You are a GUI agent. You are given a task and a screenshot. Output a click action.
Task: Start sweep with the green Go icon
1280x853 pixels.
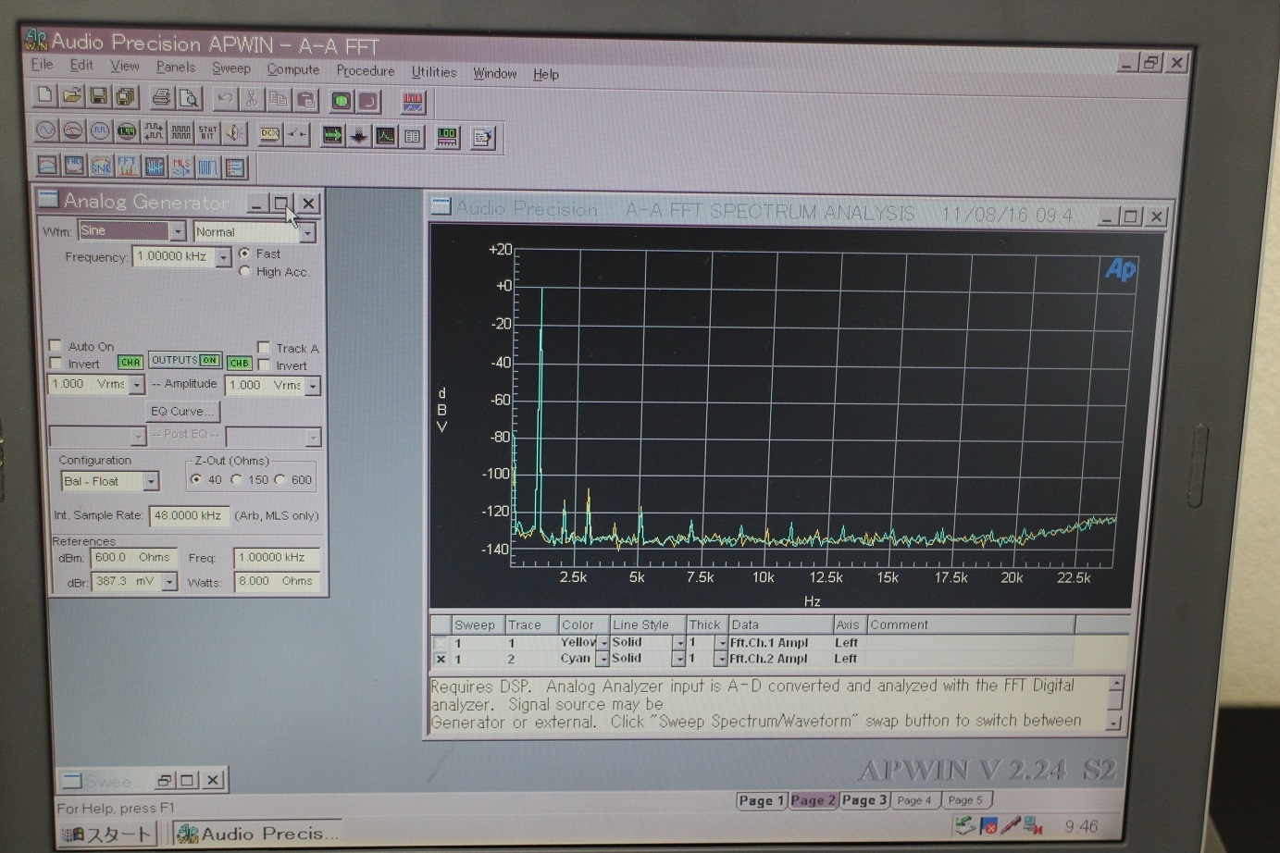[x=342, y=101]
